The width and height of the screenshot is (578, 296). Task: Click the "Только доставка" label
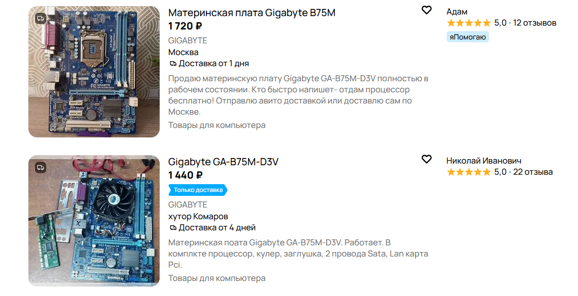point(197,190)
